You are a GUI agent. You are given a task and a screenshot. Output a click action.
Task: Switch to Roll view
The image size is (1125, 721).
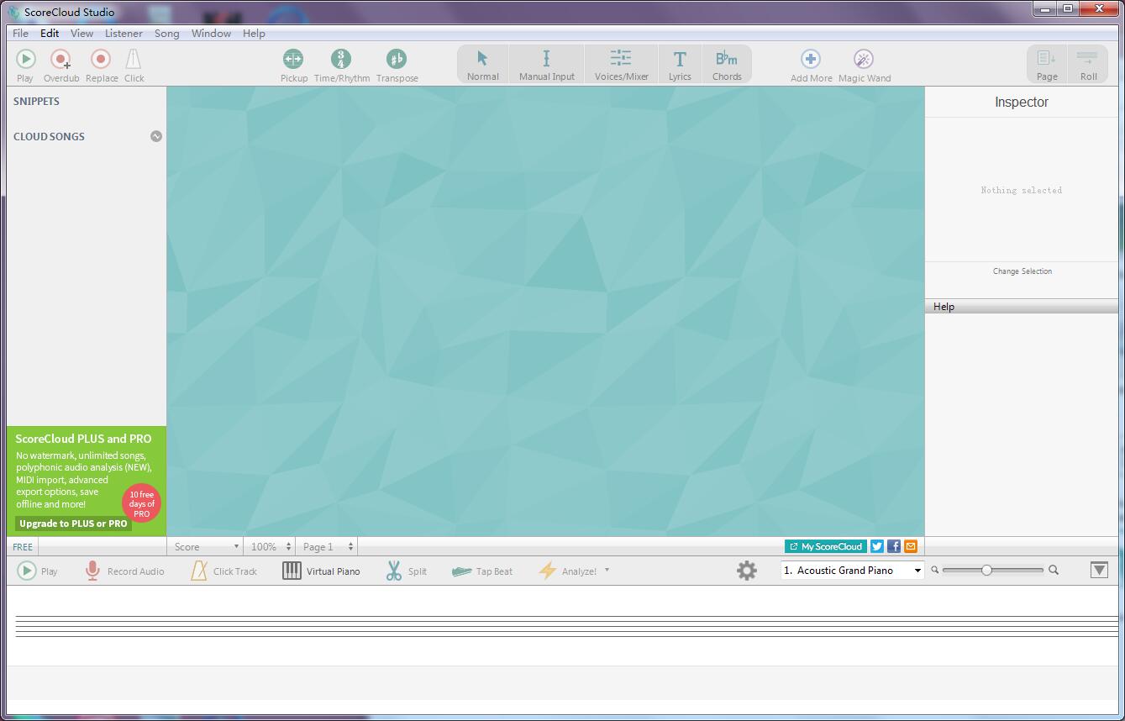coord(1088,64)
